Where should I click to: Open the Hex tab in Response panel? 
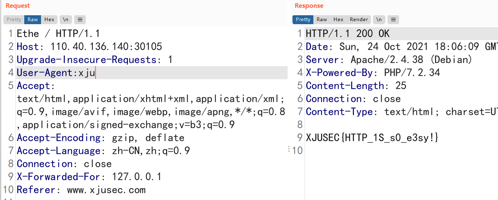[338, 20]
